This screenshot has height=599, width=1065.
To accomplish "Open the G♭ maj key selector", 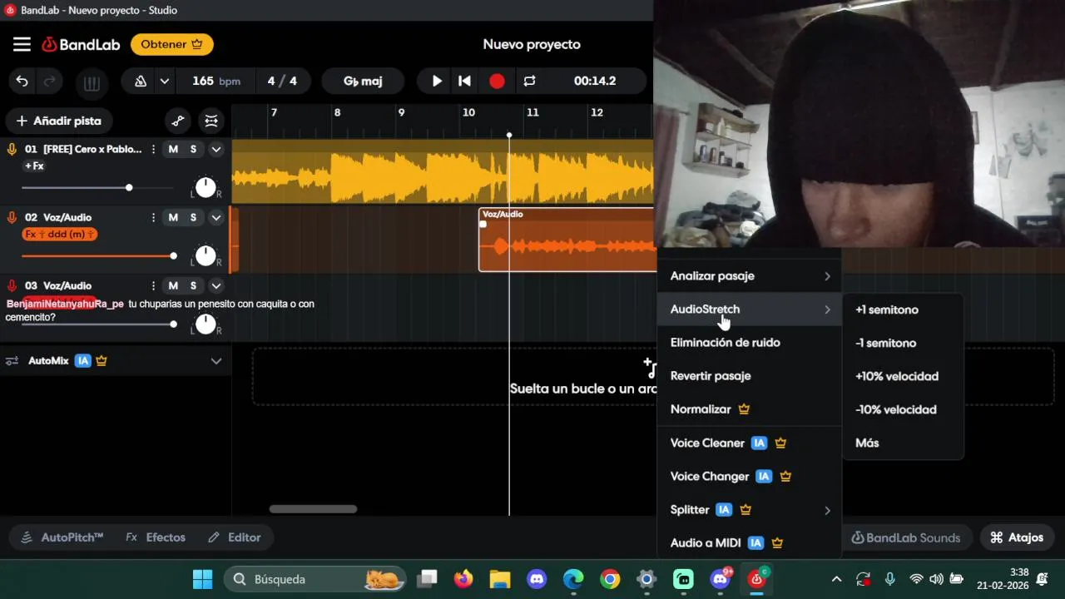I will coord(363,81).
